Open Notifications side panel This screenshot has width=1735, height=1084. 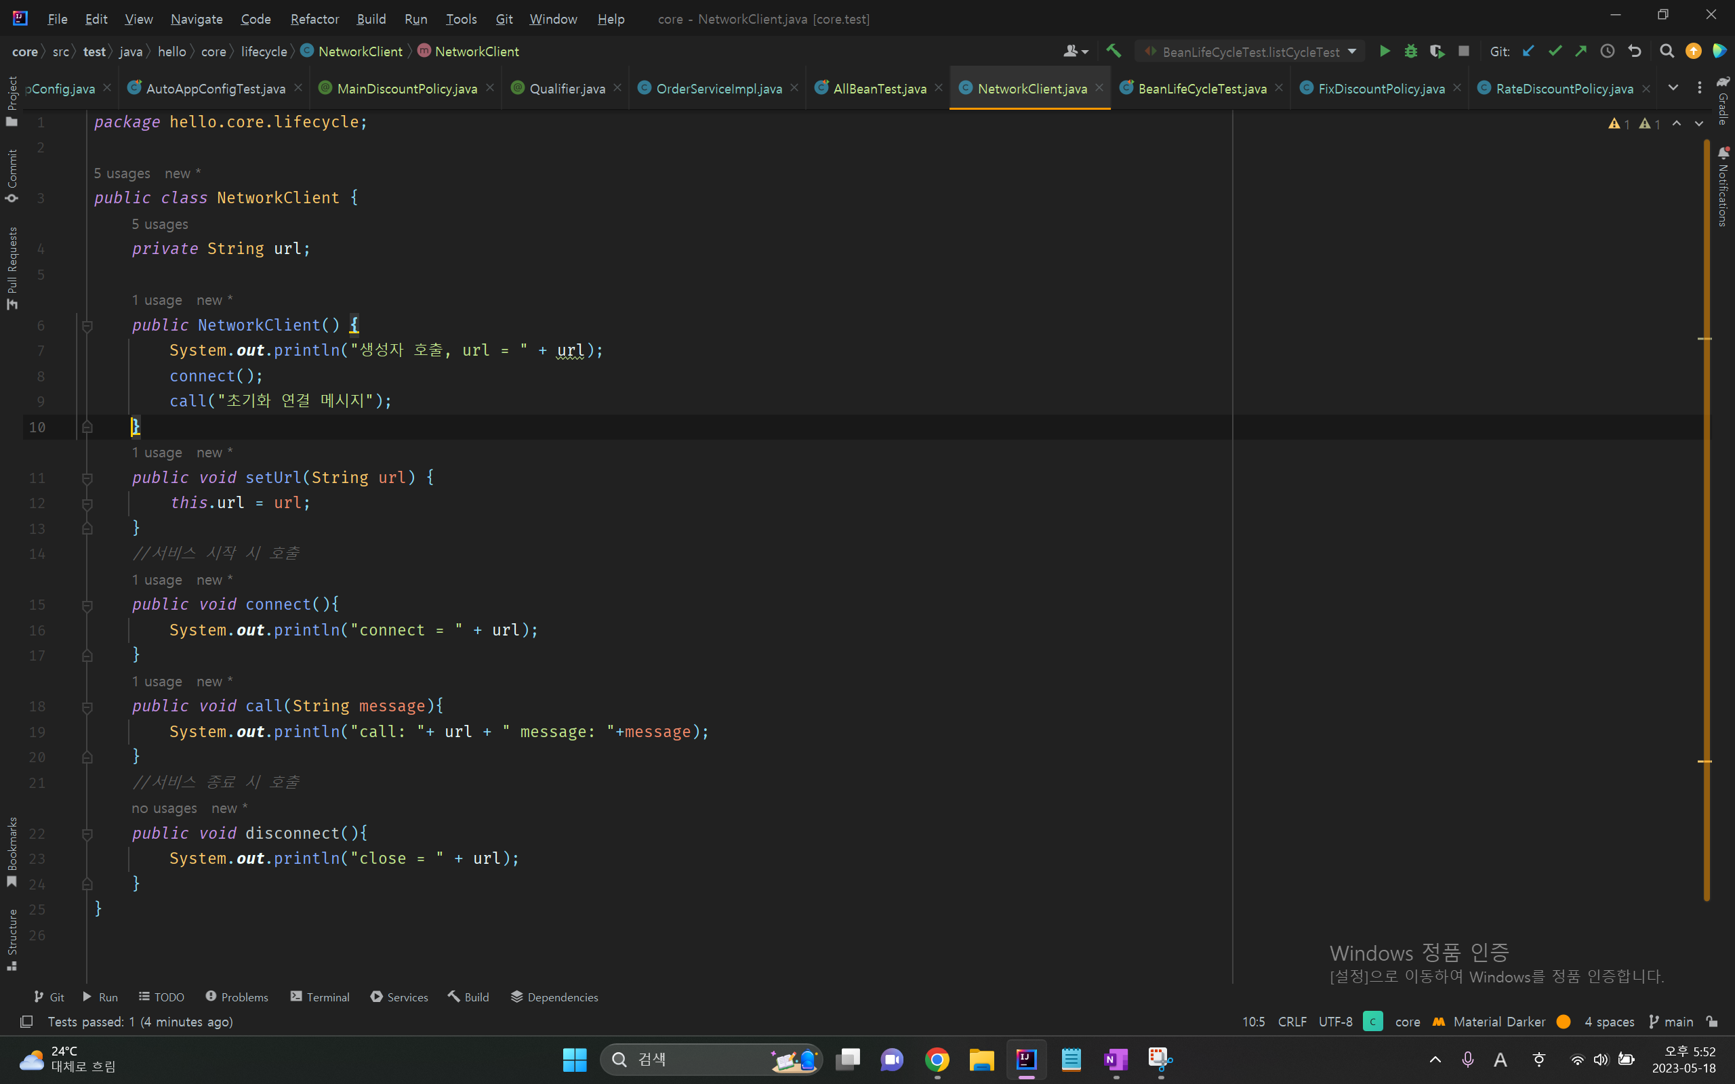[1723, 186]
